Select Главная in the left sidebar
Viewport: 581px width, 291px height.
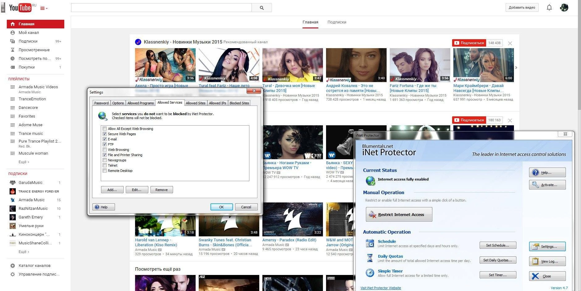coord(36,24)
